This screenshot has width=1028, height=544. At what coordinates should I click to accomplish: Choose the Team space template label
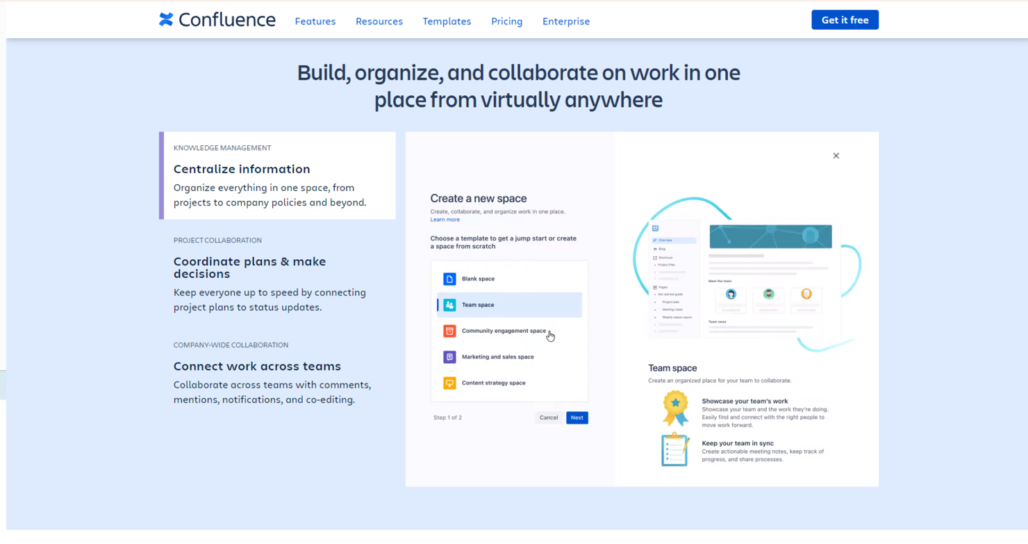478,305
